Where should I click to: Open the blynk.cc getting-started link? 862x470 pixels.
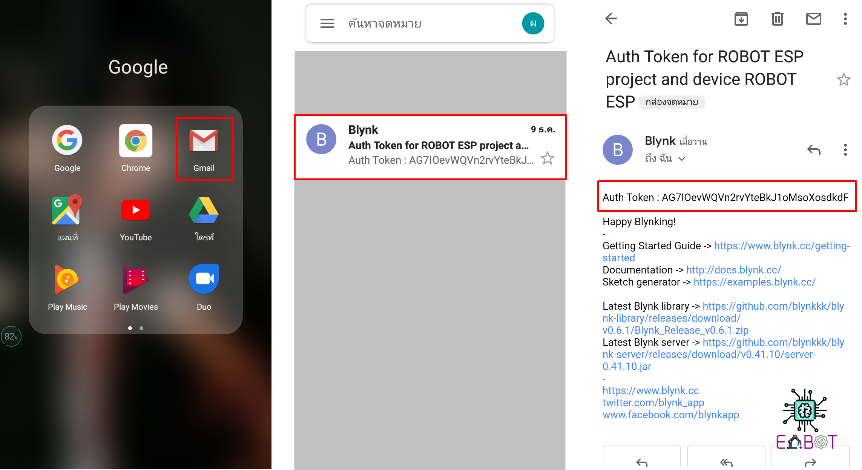tap(726, 252)
